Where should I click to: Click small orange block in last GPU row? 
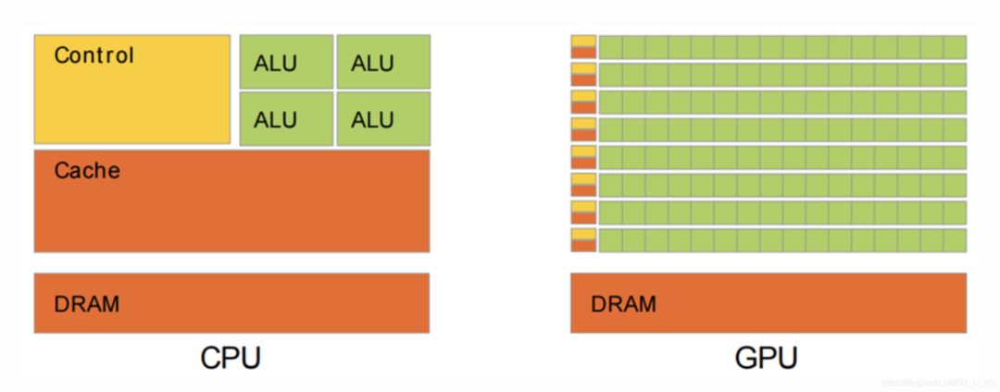[583, 246]
